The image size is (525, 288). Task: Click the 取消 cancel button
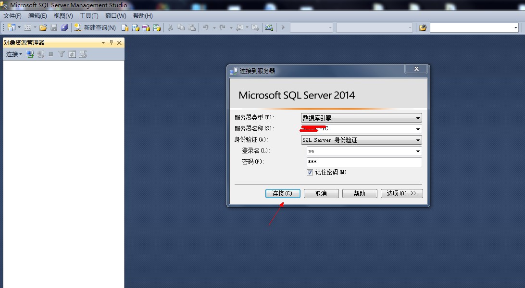[321, 193]
